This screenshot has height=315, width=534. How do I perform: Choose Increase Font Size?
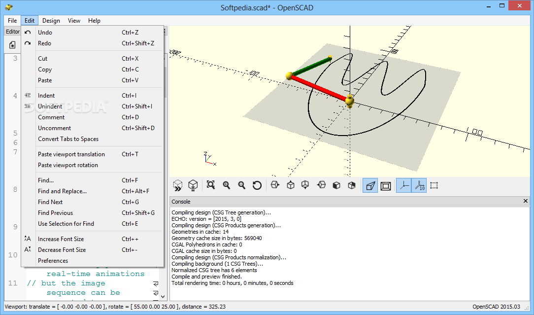92,239
